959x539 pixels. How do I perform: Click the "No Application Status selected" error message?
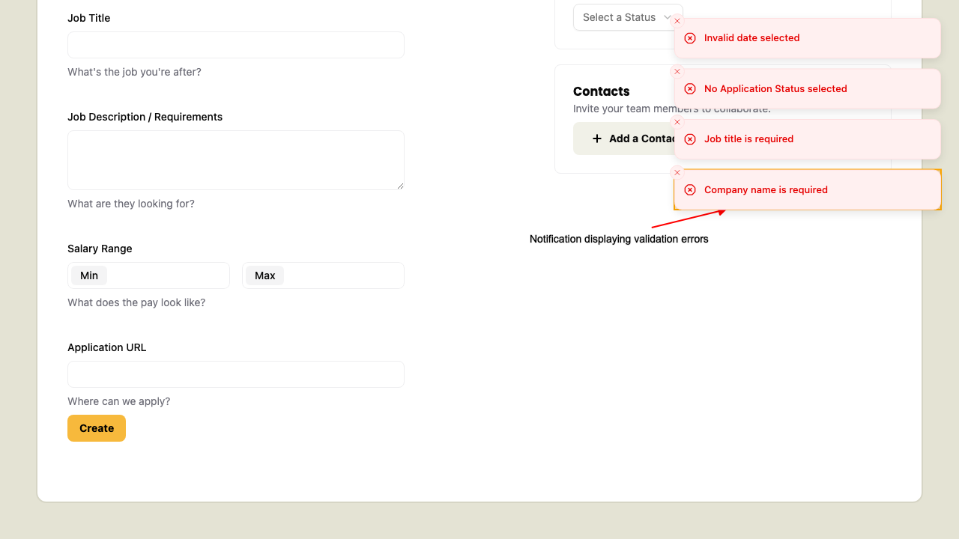click(775, 88)
